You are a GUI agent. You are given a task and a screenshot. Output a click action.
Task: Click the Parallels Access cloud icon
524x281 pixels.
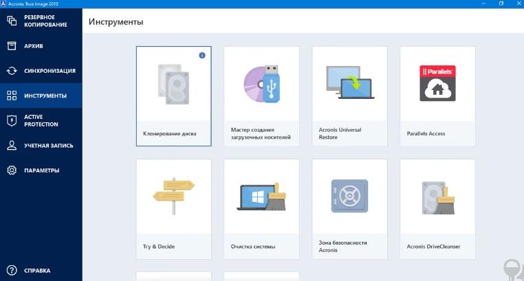tap(437, 83)
